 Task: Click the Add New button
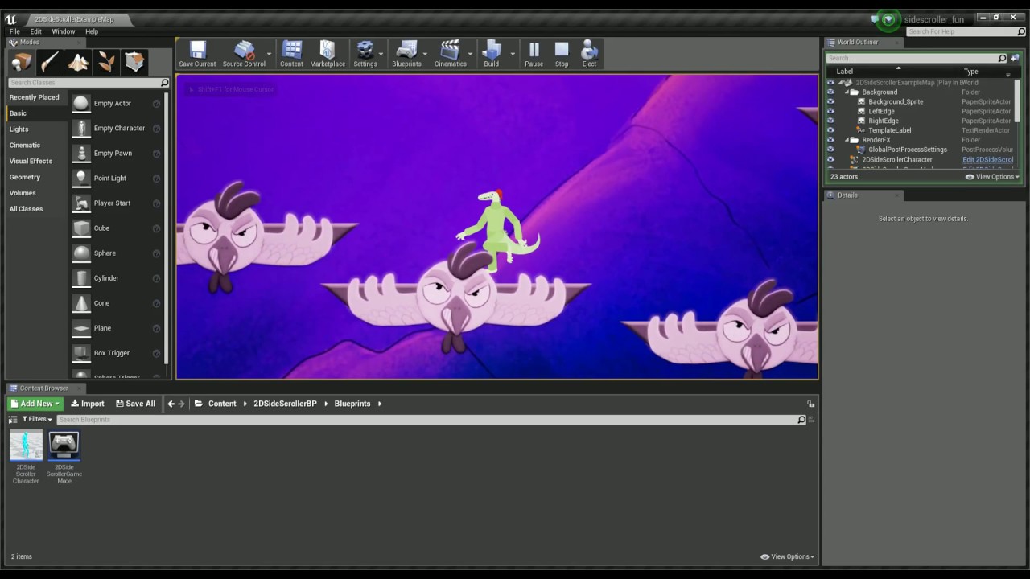(35, 404)
